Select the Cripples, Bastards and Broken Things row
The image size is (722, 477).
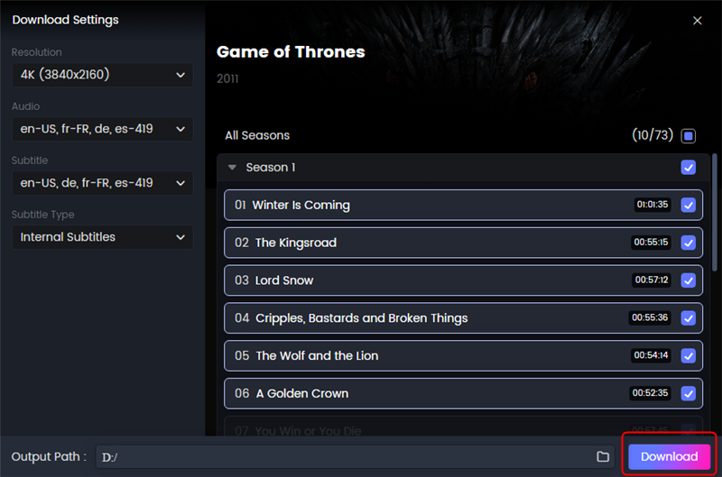(463, 317)
